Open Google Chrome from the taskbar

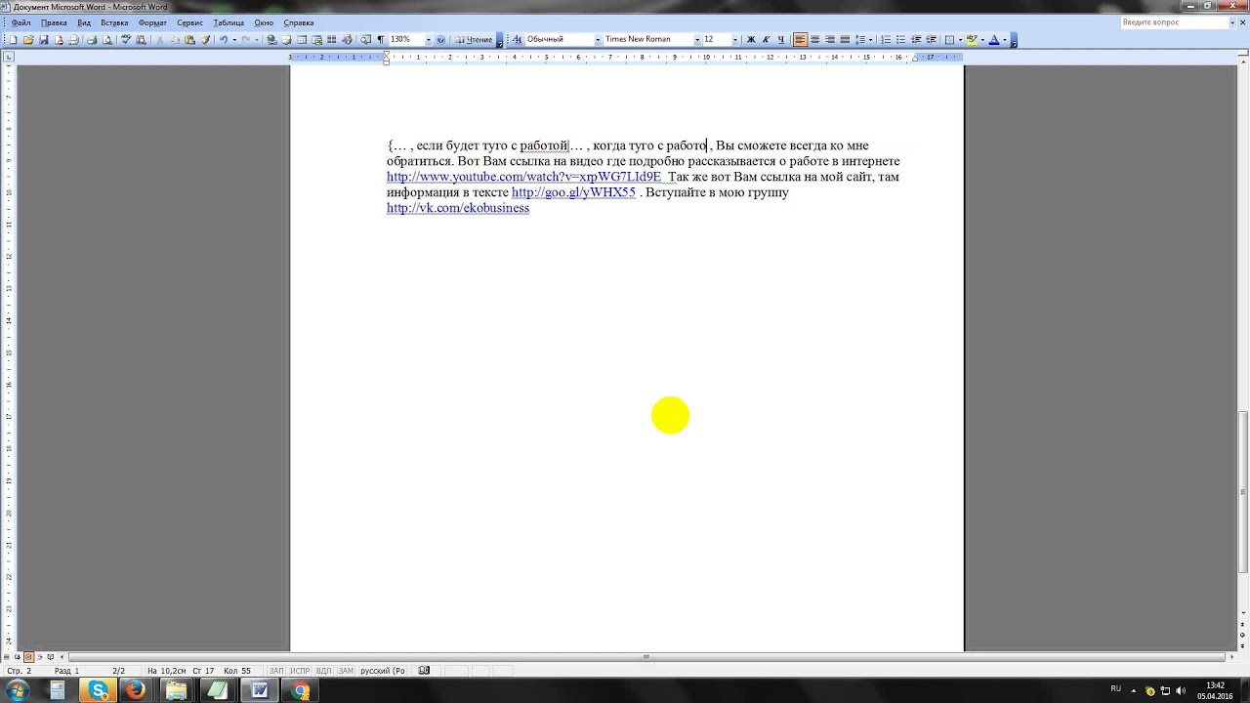point(301,690)
